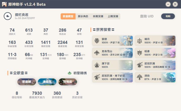The height and width of the screenshot is (111, 181).
Task: Open the 展示角色 tab
Action: coord(83,16)
